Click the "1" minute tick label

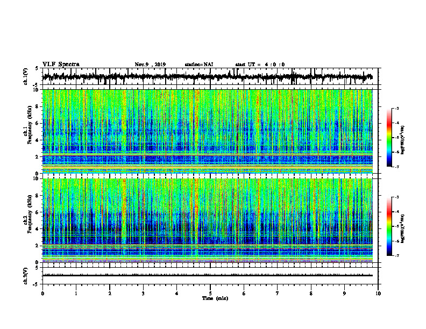click(76, 294)
